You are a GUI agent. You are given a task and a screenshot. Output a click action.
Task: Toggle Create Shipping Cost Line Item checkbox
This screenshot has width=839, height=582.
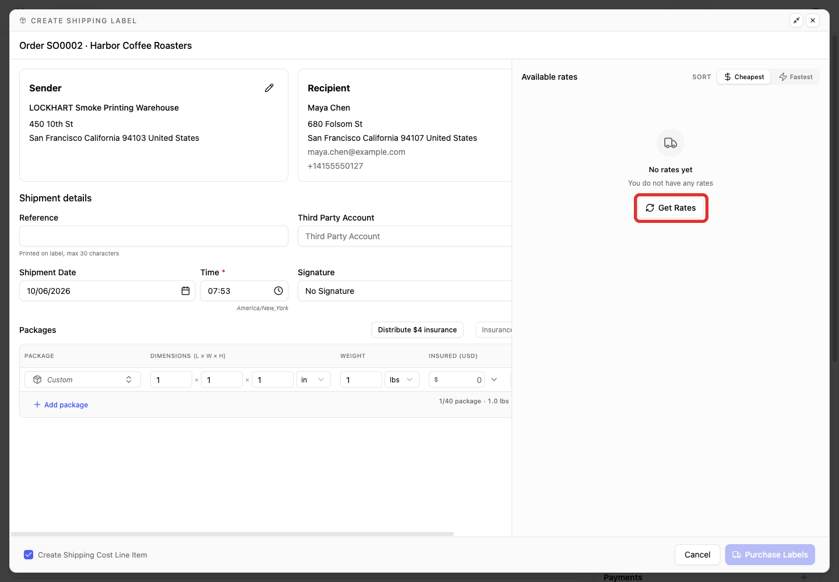coord(29,555)
